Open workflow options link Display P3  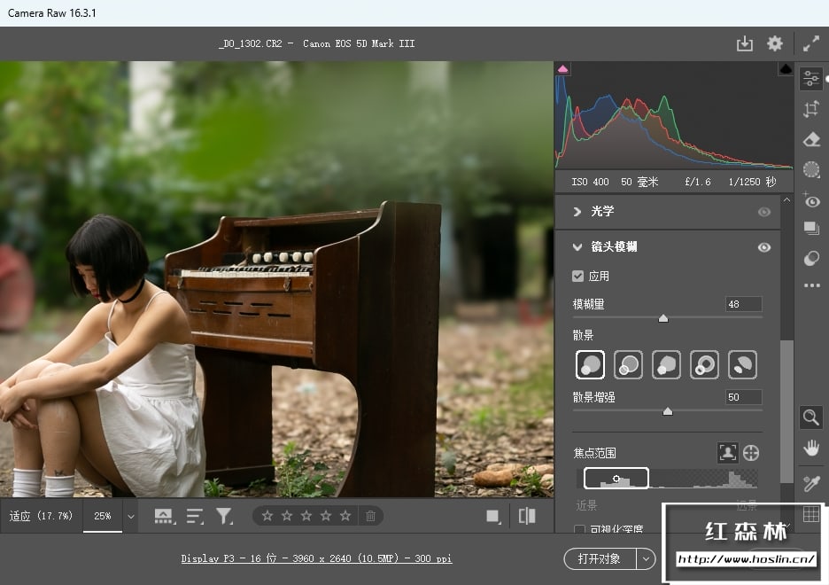click(x=316, y=558)
